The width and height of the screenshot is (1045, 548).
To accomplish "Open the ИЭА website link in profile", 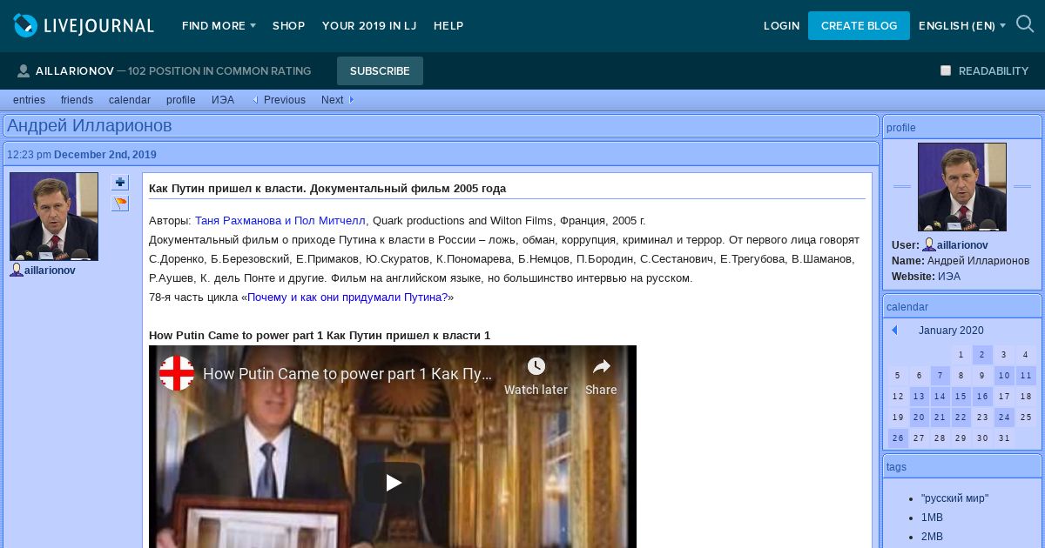I will 949,277.
